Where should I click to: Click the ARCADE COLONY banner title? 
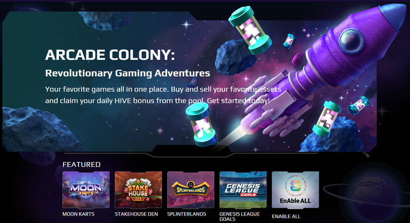[x=110, y=55]
